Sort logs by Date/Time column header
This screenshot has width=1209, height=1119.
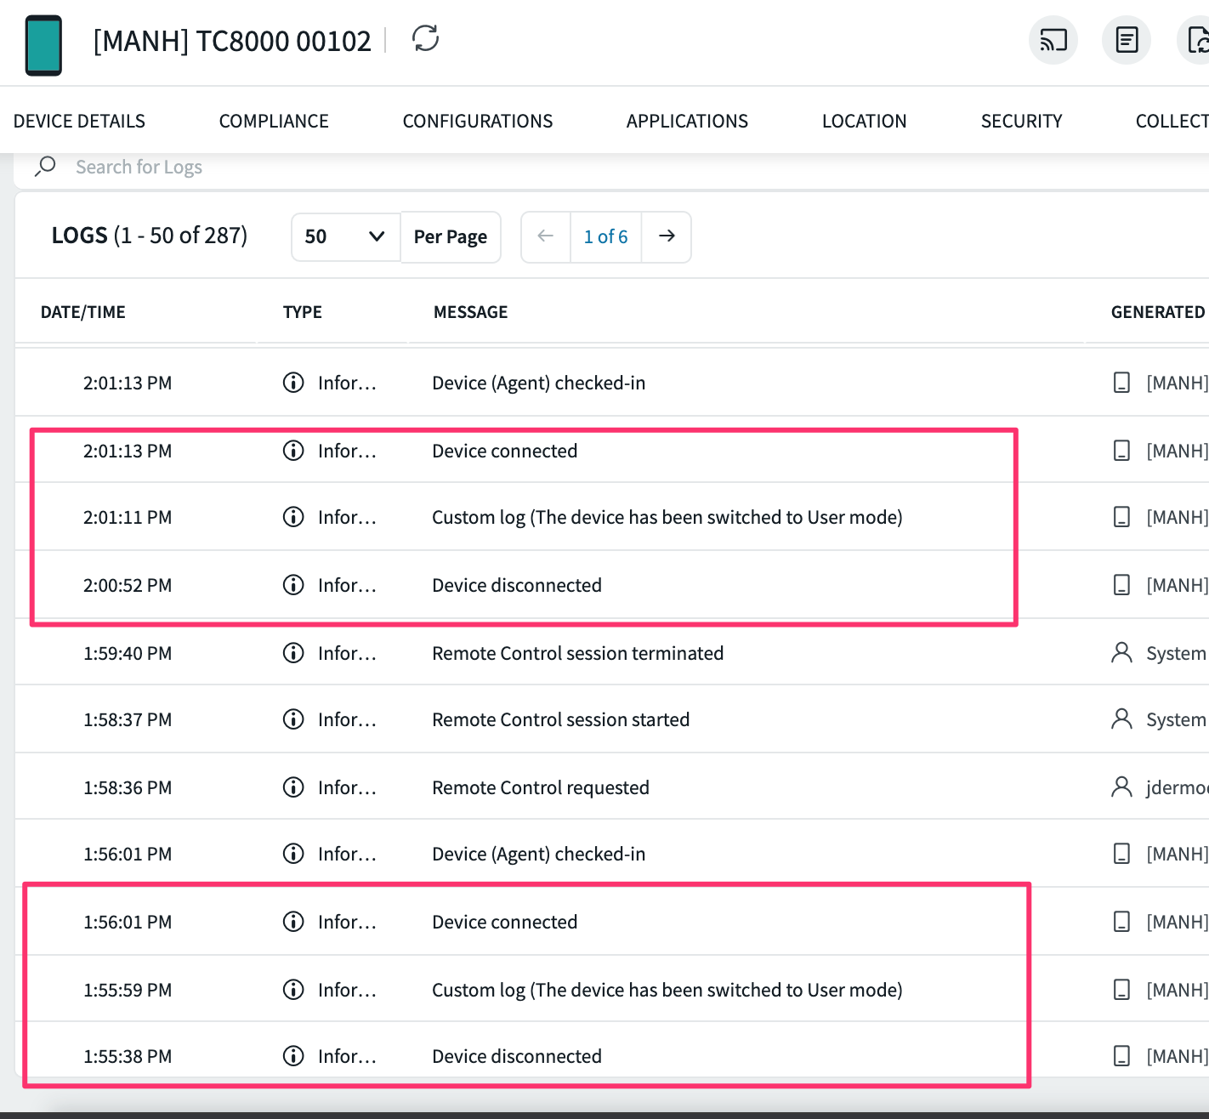83,312
